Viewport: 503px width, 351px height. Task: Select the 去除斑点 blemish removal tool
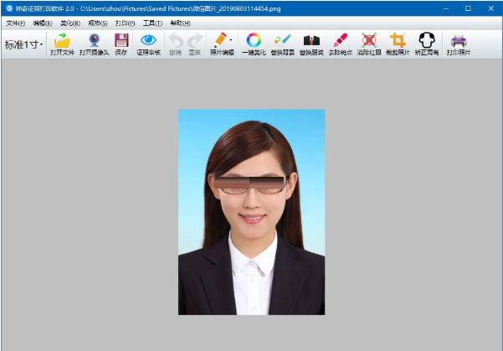coord(340,42)
